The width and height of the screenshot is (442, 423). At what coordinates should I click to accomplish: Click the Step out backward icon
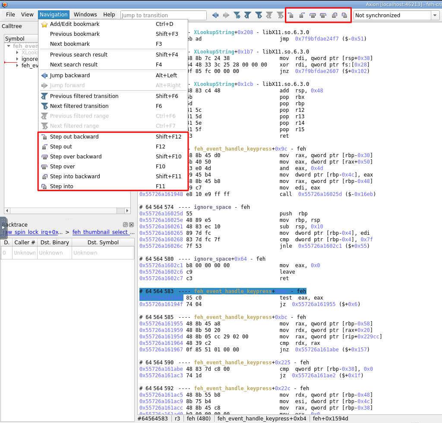[291, 15]
